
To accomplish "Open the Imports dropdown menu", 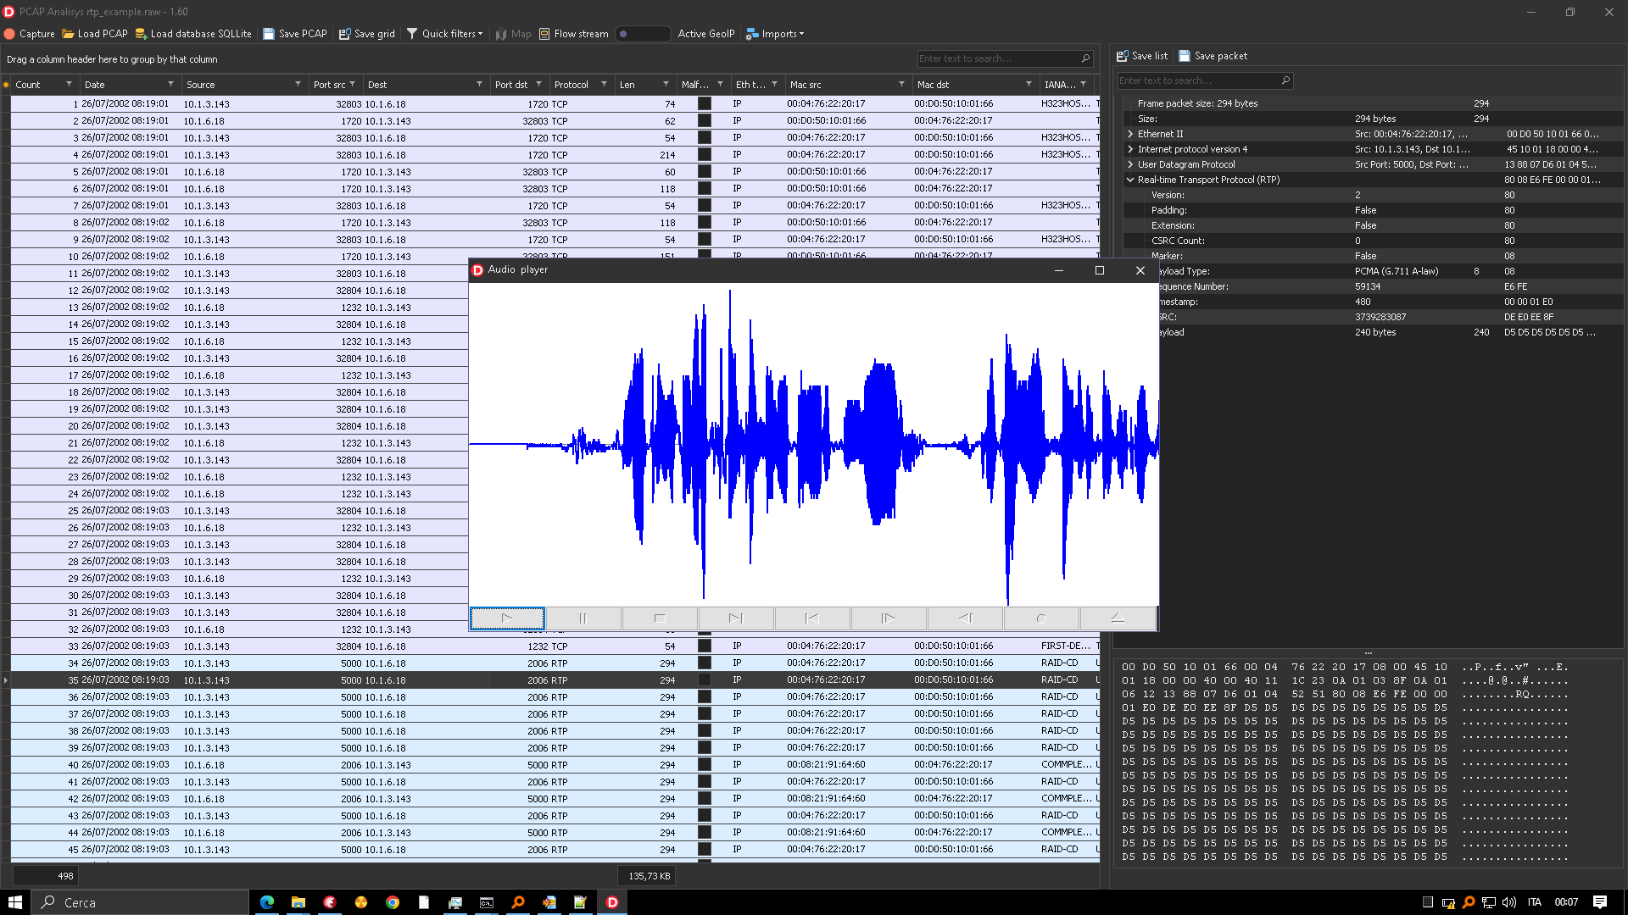I will point(774,34).
